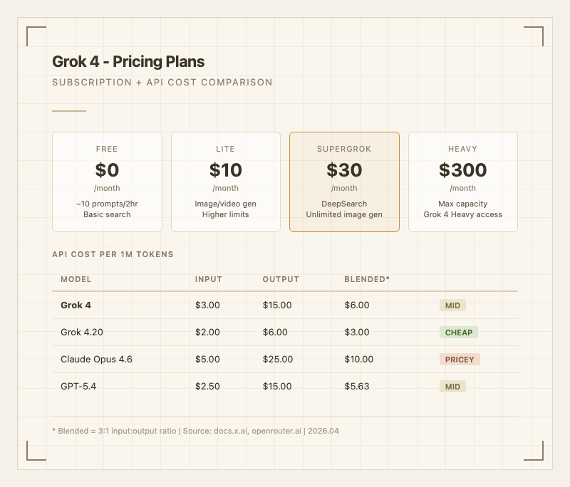This screenshot has width=570, height=487.
Task: Click the MODEL column header
Action: coord(76,279)
